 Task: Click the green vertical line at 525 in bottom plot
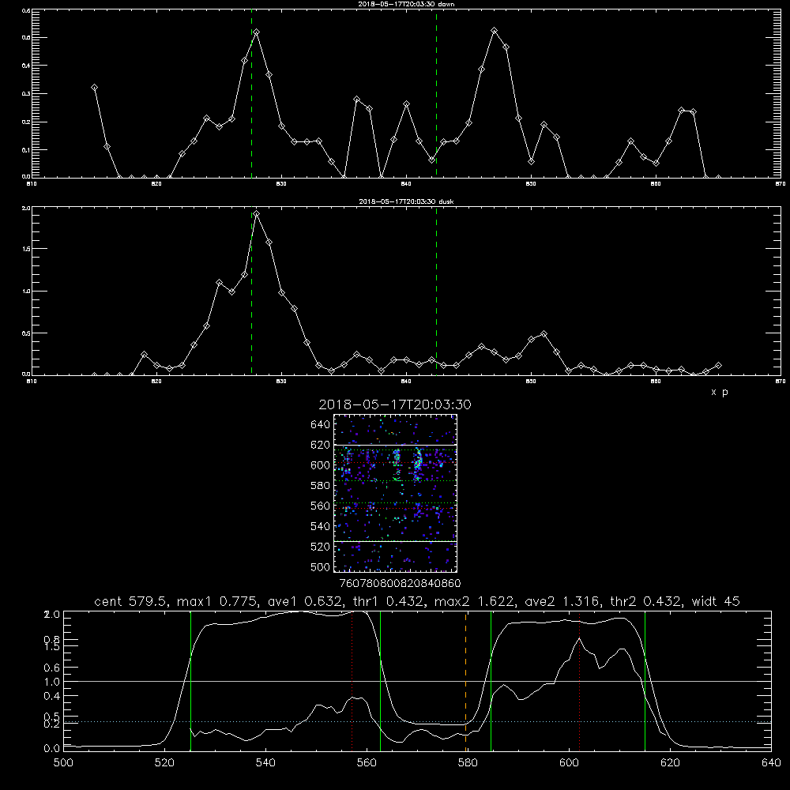190,680
